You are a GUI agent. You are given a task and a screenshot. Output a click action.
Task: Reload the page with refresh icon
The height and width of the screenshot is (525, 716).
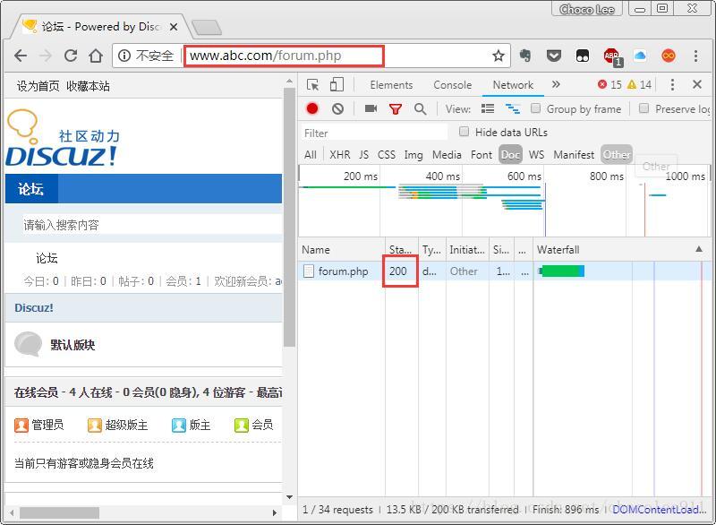click(71, 56)
